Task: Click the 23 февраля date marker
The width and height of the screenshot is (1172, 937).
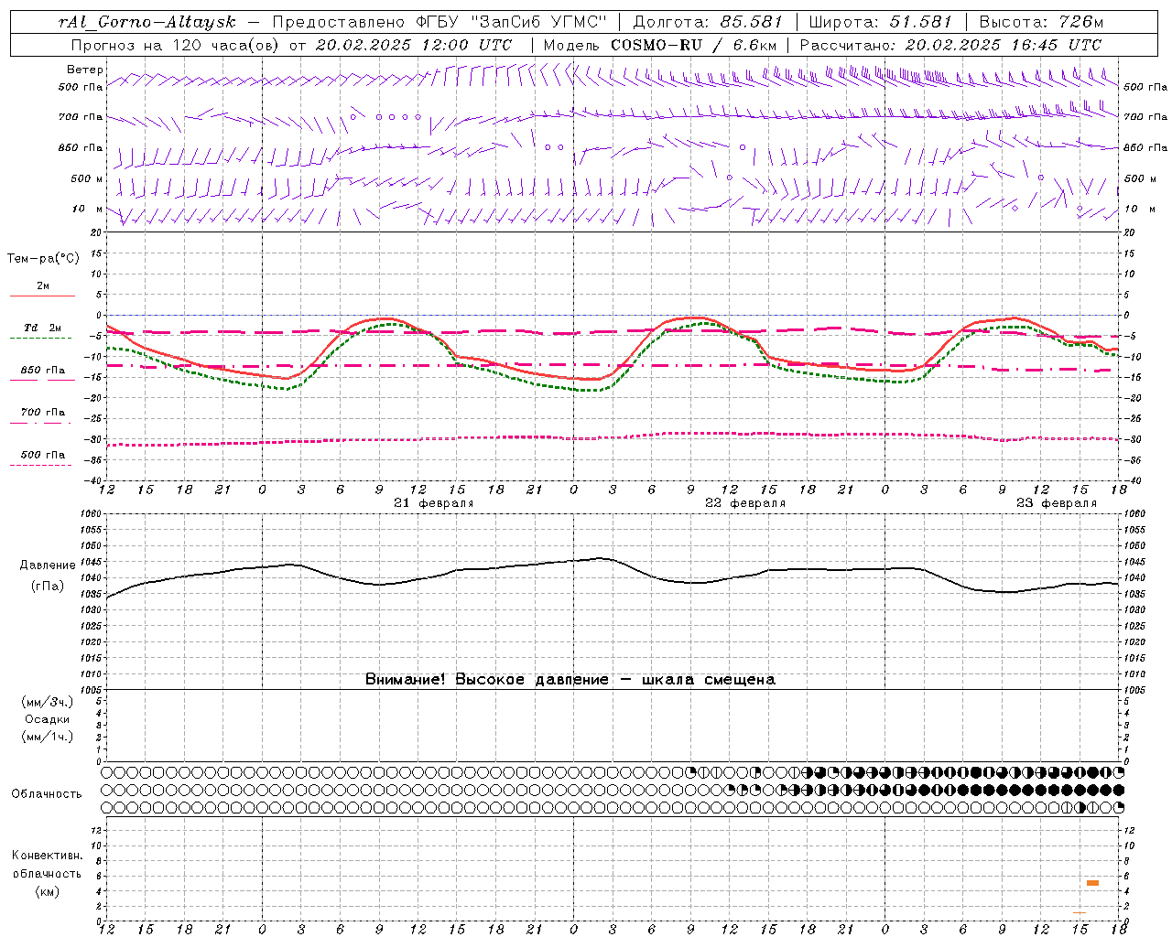Action: [x=1057, y=503]
